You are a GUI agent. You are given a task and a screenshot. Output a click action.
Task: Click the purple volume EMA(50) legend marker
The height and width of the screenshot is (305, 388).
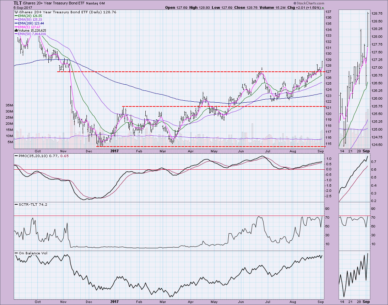tap(16, 34)
